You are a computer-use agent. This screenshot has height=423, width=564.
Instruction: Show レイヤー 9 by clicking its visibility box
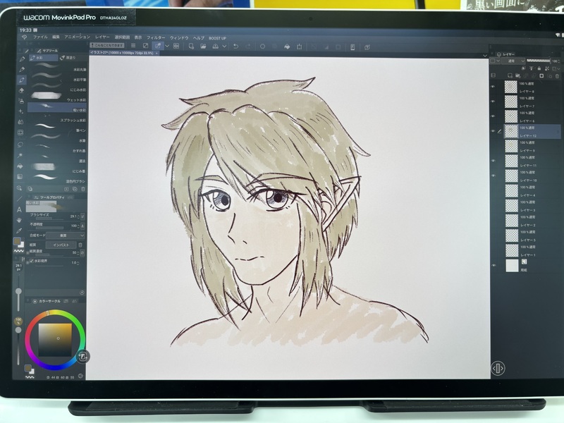(x=493, y=146)
